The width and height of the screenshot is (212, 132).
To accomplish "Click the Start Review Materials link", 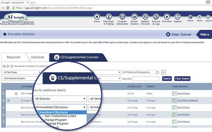I will pyautogui.click(x=188, y=100).
